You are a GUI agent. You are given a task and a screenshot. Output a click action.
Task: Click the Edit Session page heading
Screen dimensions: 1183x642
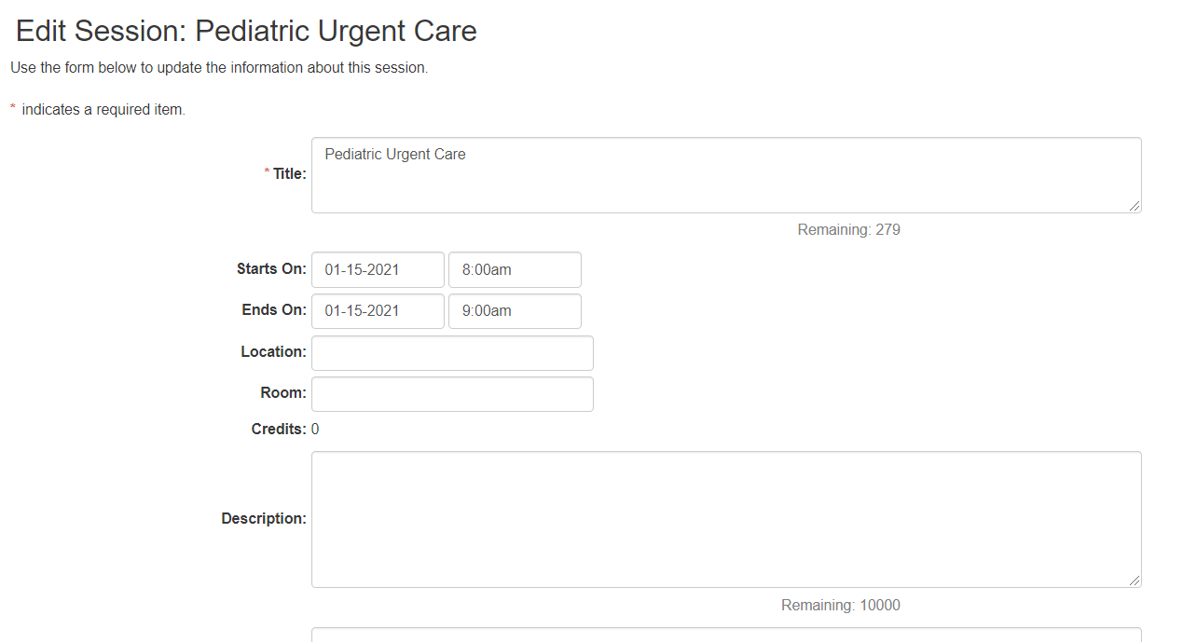pyautogui.click(x=246, y=31)
